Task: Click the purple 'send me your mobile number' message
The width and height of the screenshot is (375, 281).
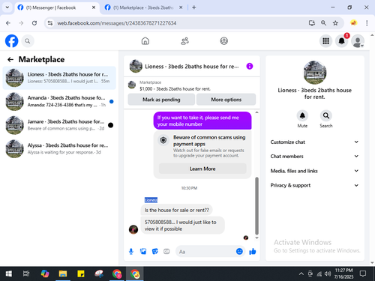Action: click(202, 121)
